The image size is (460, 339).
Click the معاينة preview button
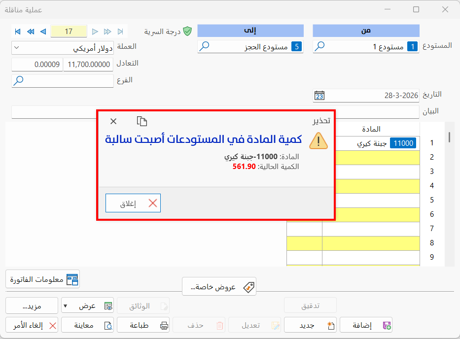pos(87,325)
